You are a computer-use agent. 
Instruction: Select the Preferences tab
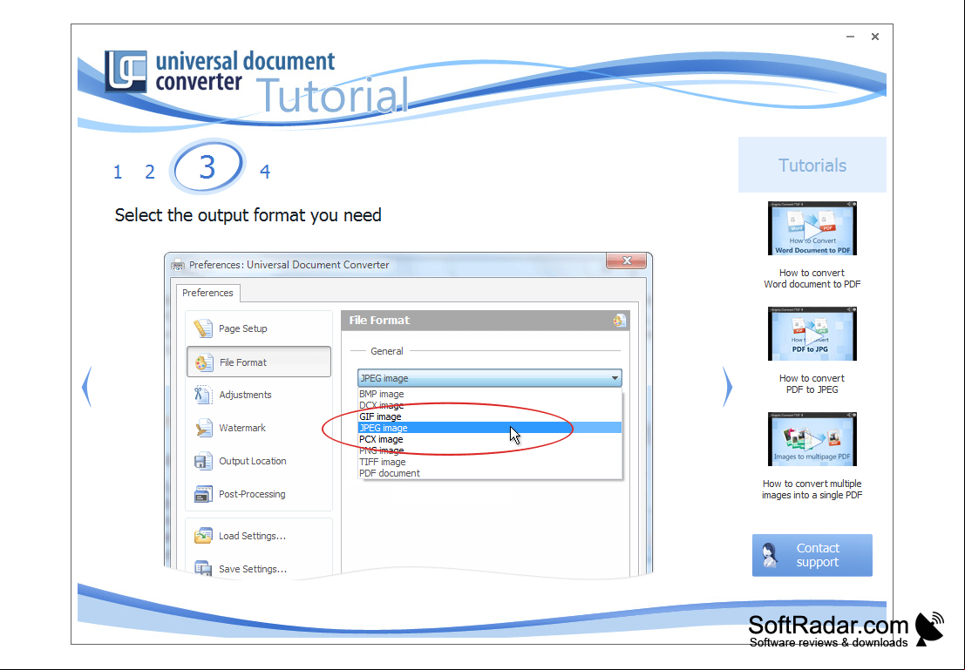click(x=207, y=293)
